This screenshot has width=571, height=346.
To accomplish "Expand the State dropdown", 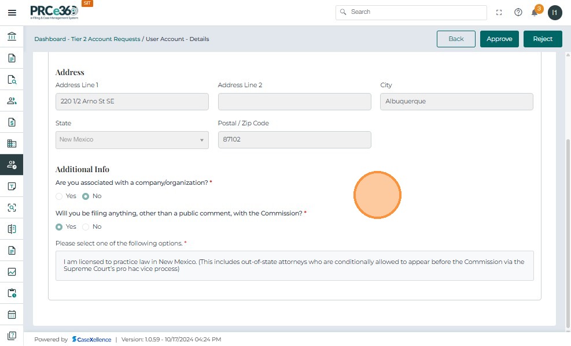I will [132, 140].
